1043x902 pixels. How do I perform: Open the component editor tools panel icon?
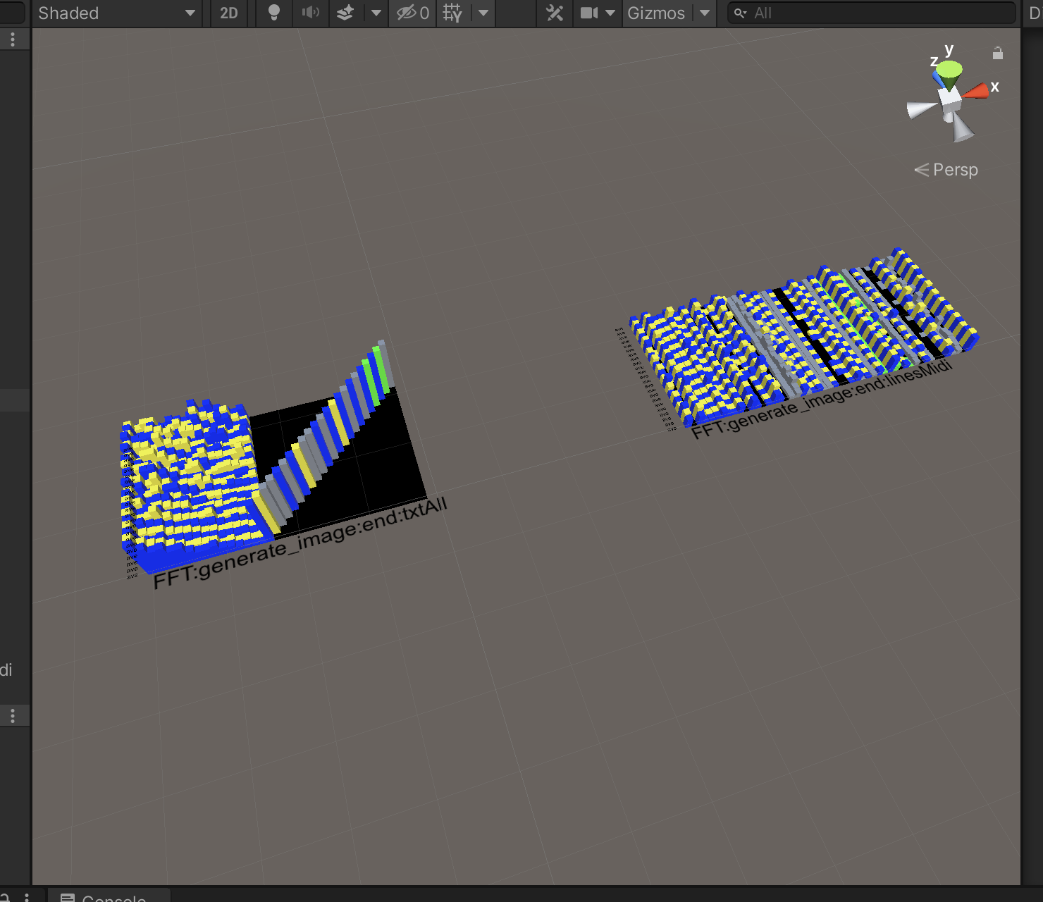[x=555, y=13]
